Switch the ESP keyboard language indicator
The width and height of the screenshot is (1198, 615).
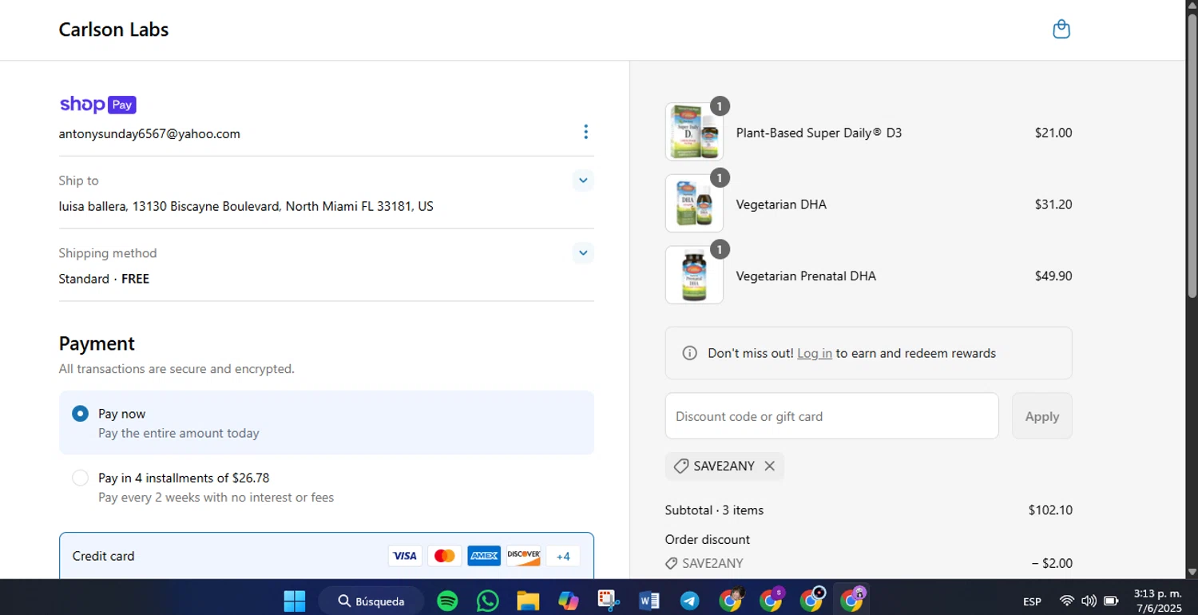point(1032,601)
